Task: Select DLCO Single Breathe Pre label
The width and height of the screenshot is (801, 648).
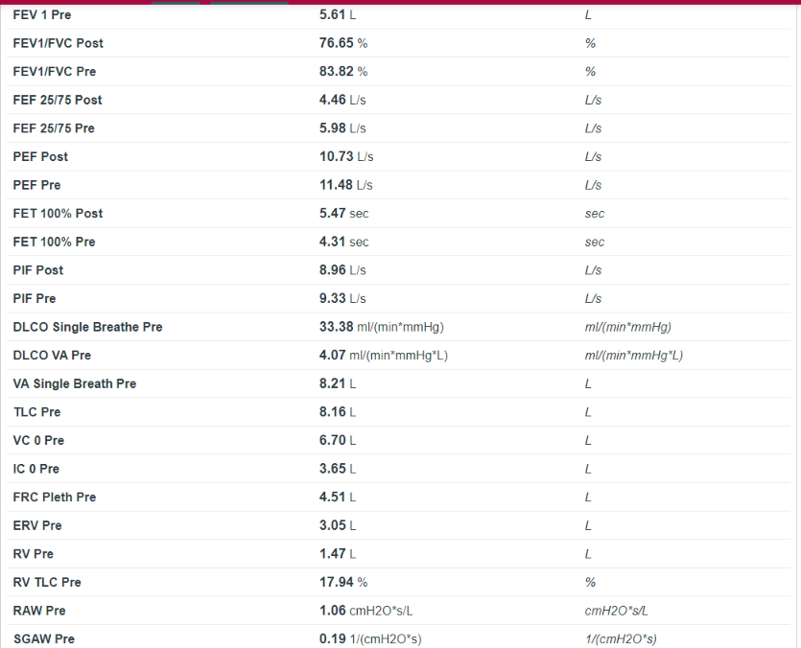Action: click(x=88, y=327)
